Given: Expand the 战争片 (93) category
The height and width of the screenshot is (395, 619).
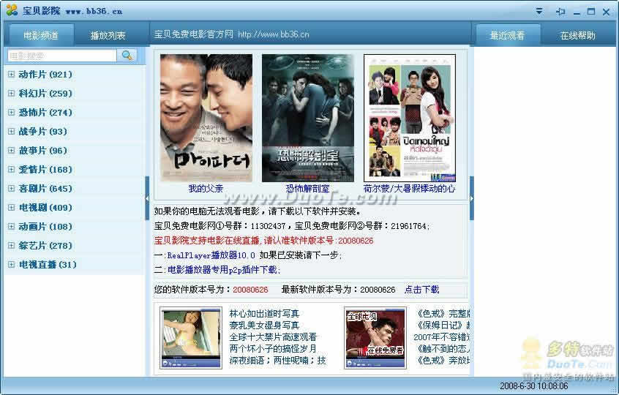Looking at the screenshot, I should click(x=11, y=131).
